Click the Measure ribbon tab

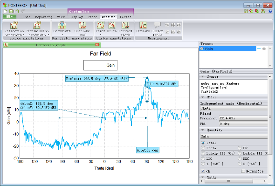(x=109, y=17)
